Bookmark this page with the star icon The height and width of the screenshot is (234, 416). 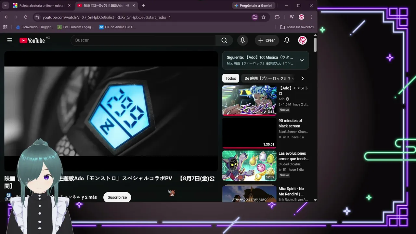pyautogui.click(x=264, y=17)
